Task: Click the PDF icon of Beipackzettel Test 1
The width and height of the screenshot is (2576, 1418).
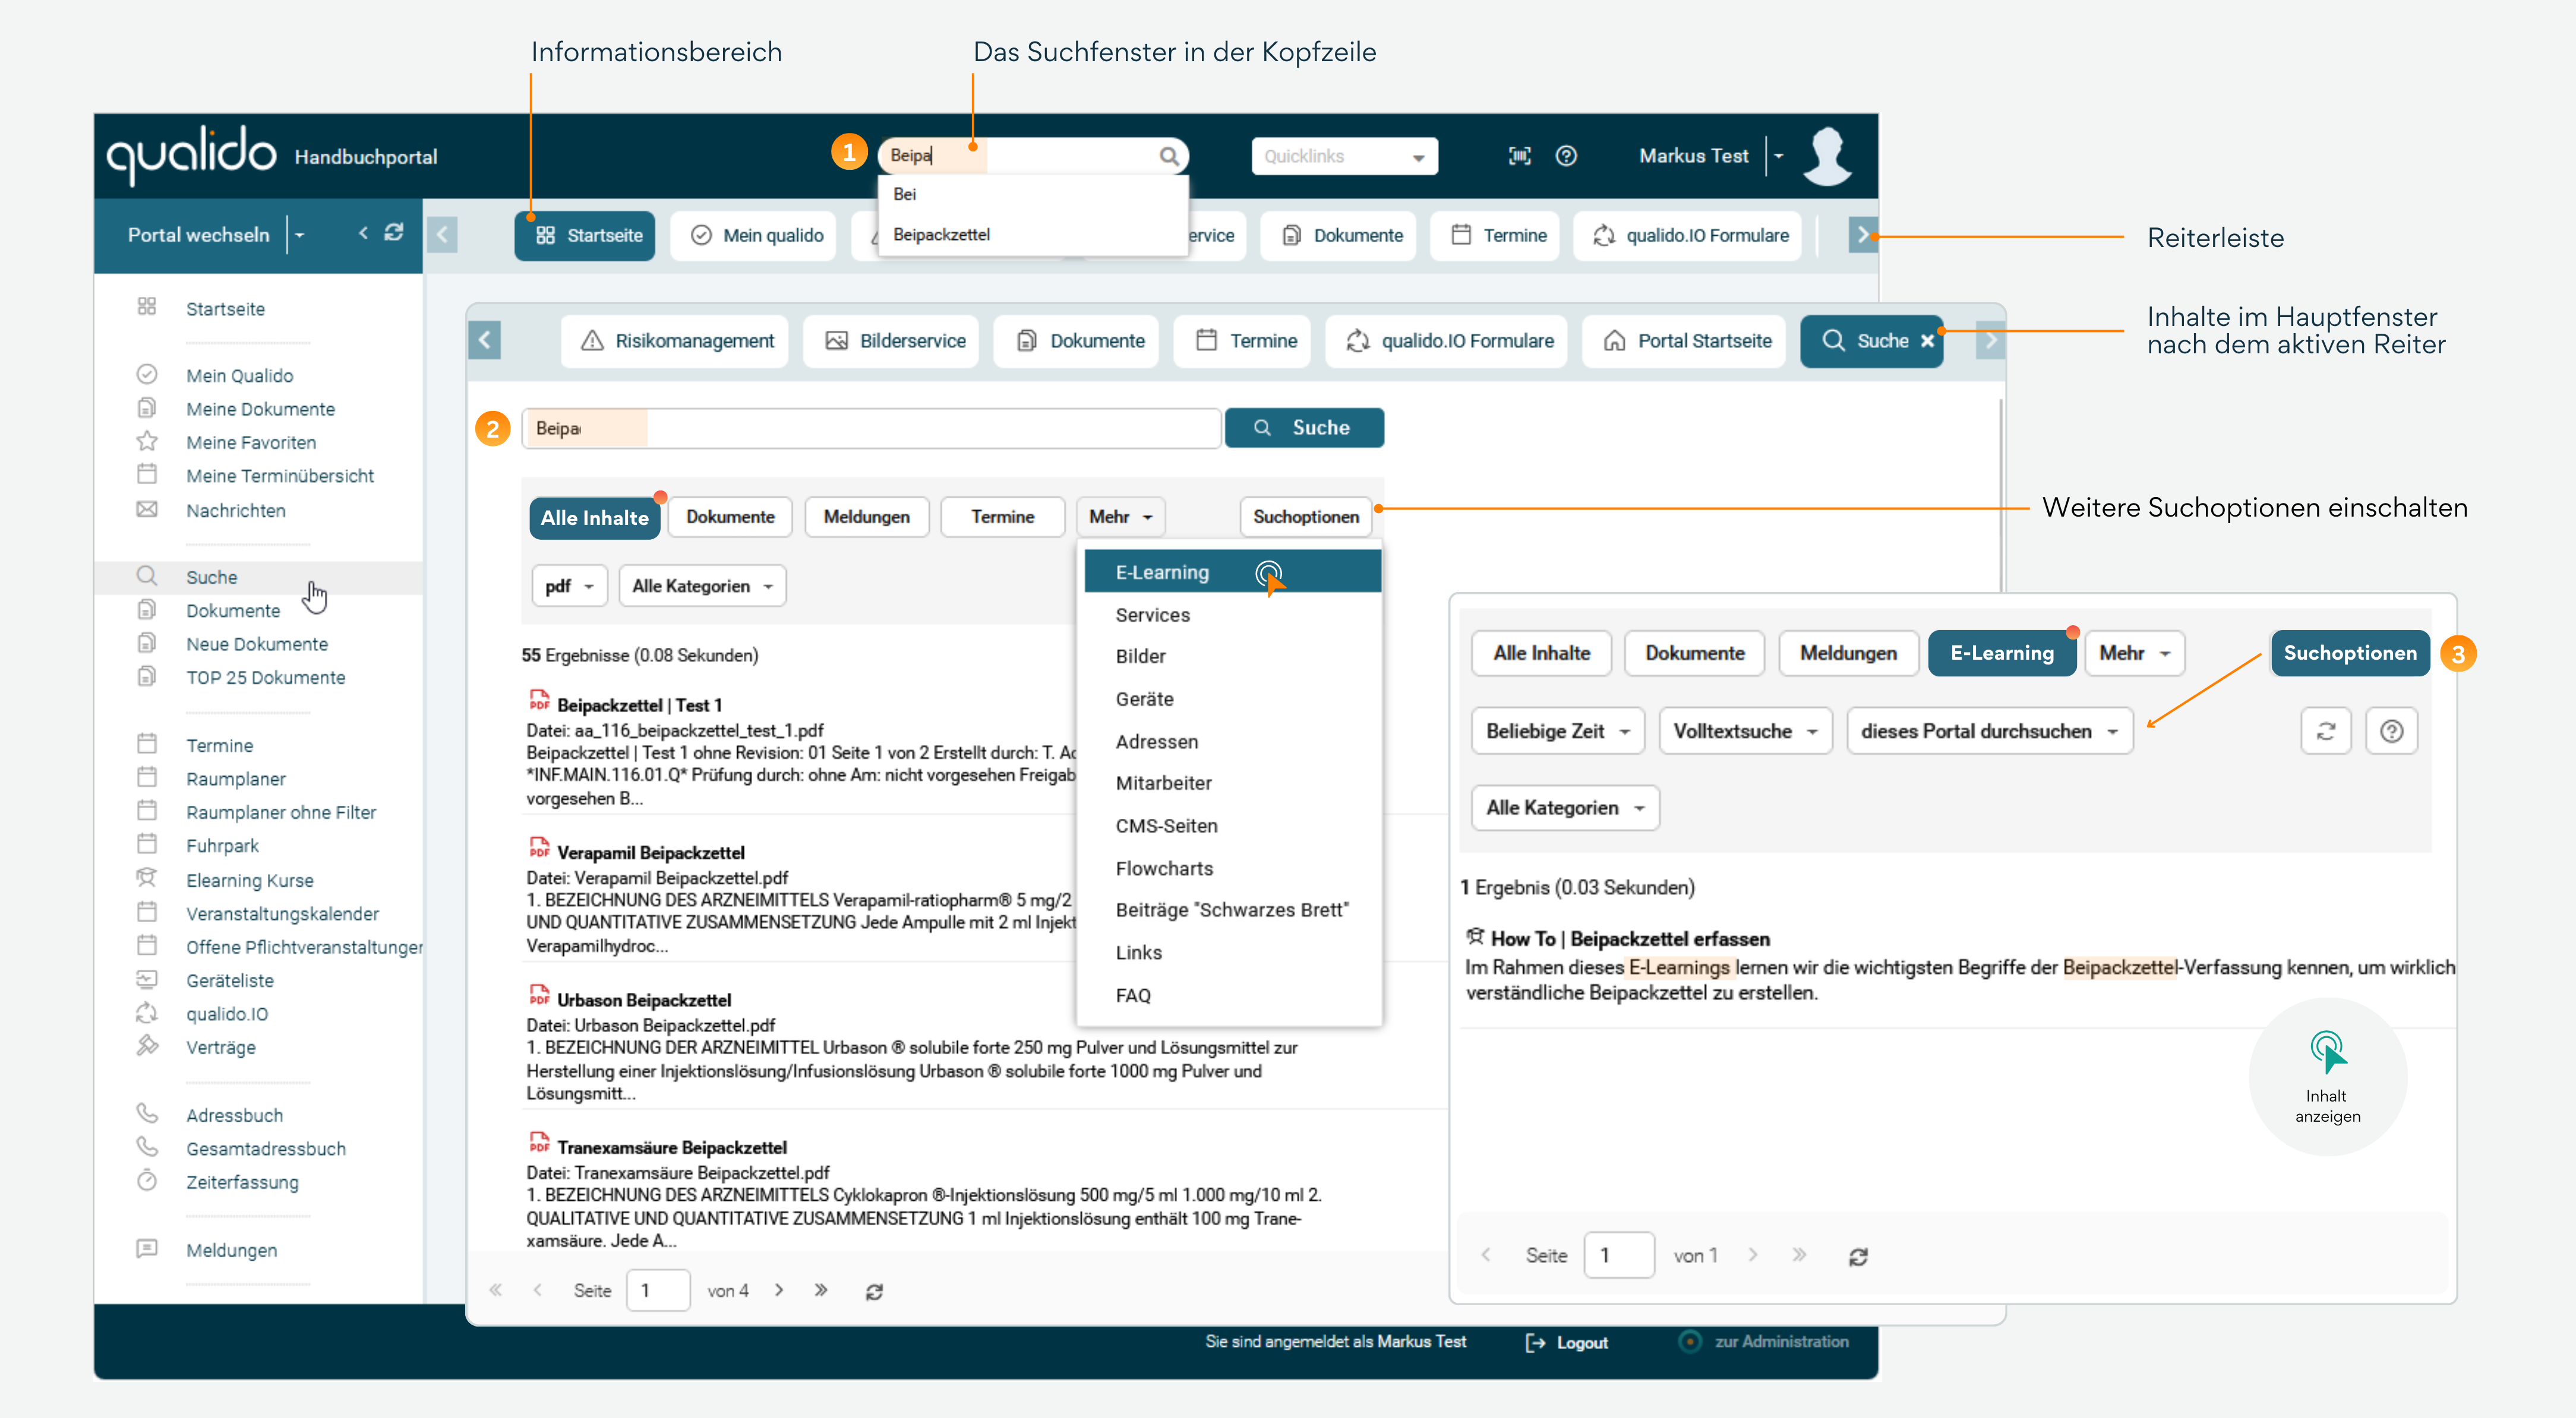Action: click(539, 701)
